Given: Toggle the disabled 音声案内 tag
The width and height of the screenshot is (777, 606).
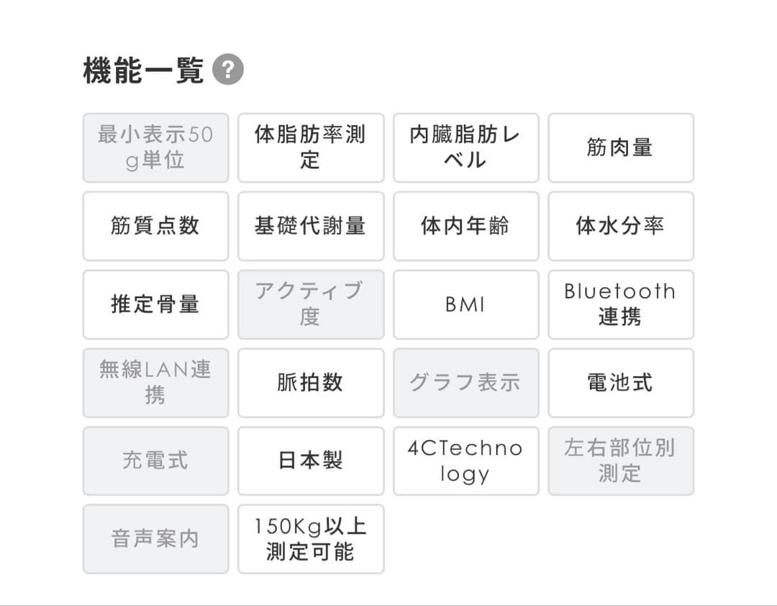Looking at the screenshot, I should click(155, 539).
